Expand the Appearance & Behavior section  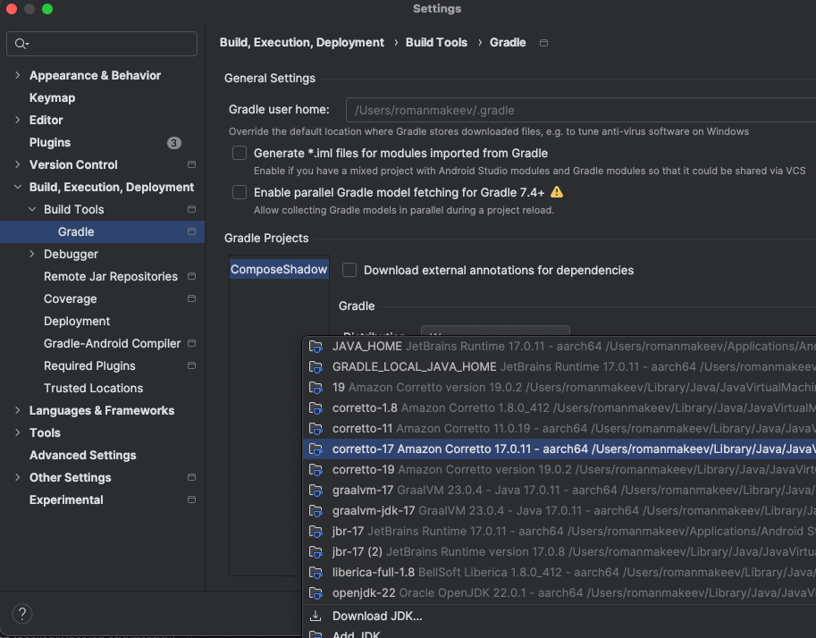click(17, 76)
